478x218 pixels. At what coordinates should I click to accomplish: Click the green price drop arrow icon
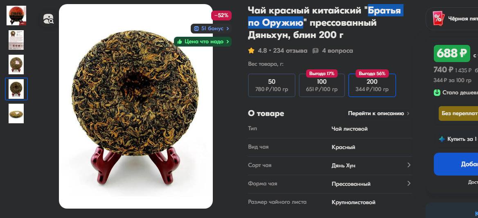click(x=437, y=92)
